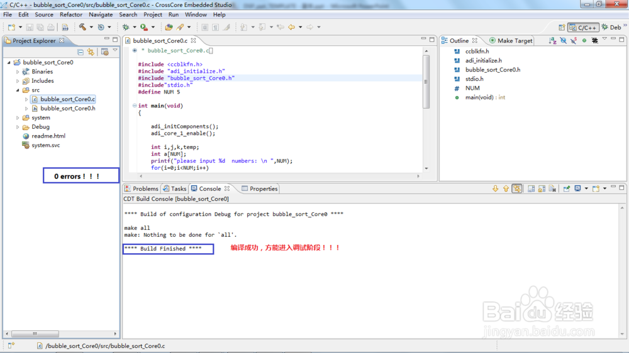The height and width of the screenshot is (353, 629).
Task: Click the Search flashlight icon
Action: tap(181, 27)
